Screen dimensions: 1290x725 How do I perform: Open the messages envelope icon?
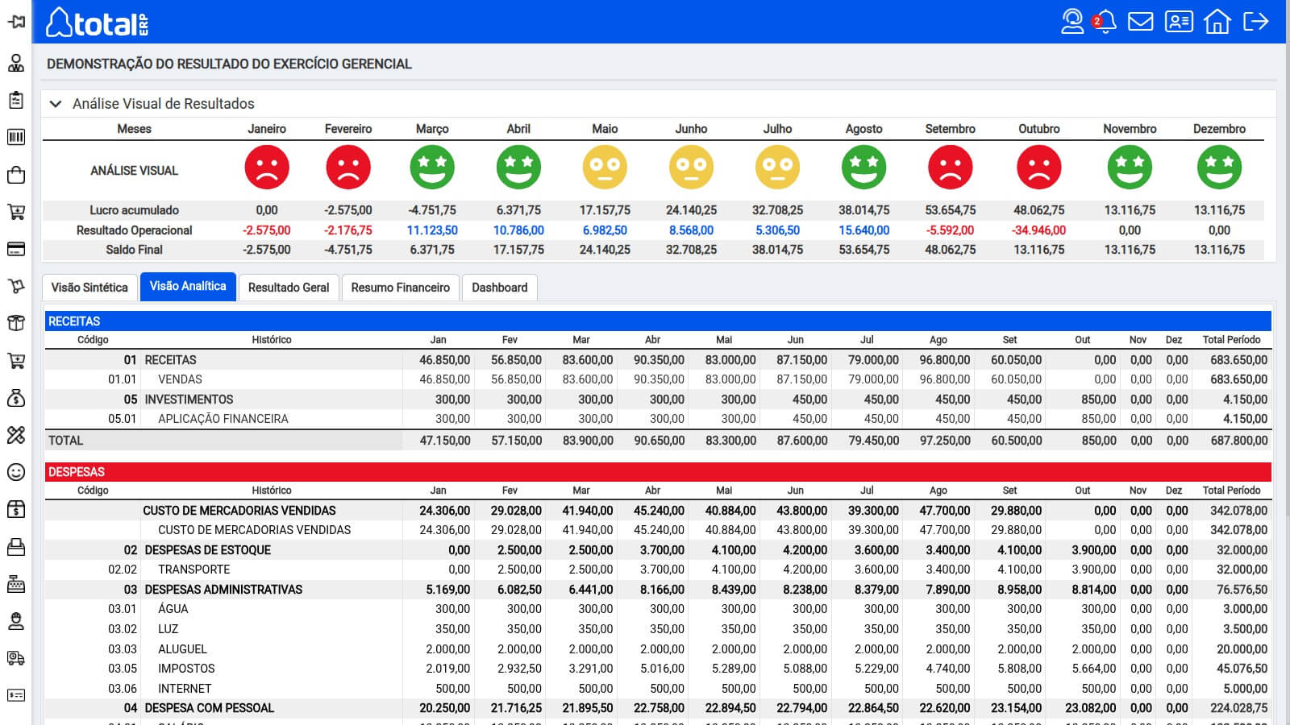(1140, 22)
